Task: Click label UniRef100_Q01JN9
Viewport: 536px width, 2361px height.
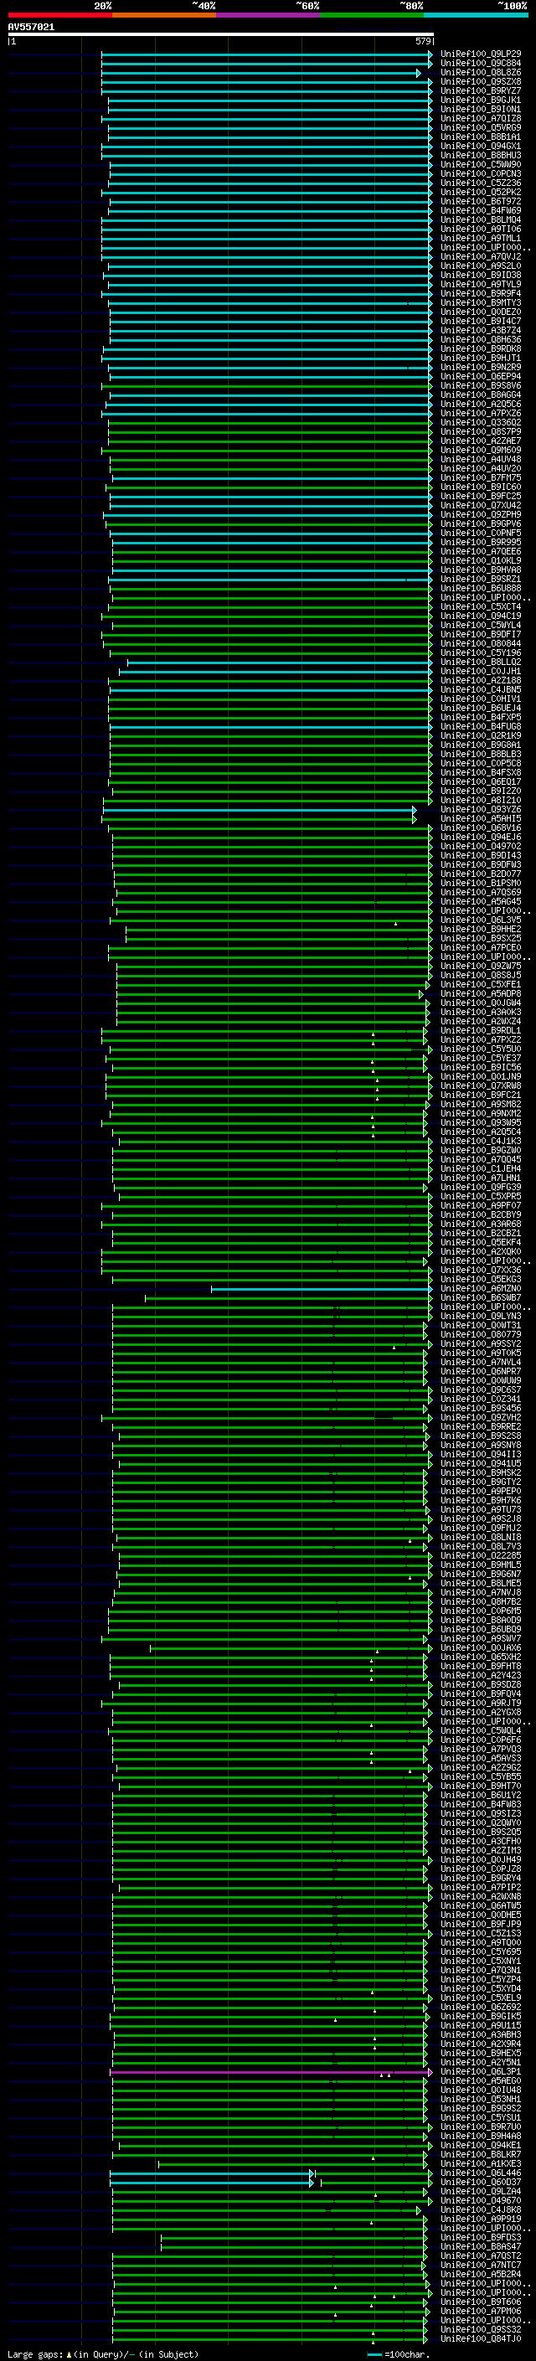Action: [481, 1077]
